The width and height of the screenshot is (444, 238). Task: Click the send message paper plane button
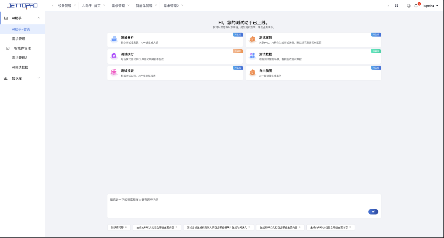pos(373,212)
